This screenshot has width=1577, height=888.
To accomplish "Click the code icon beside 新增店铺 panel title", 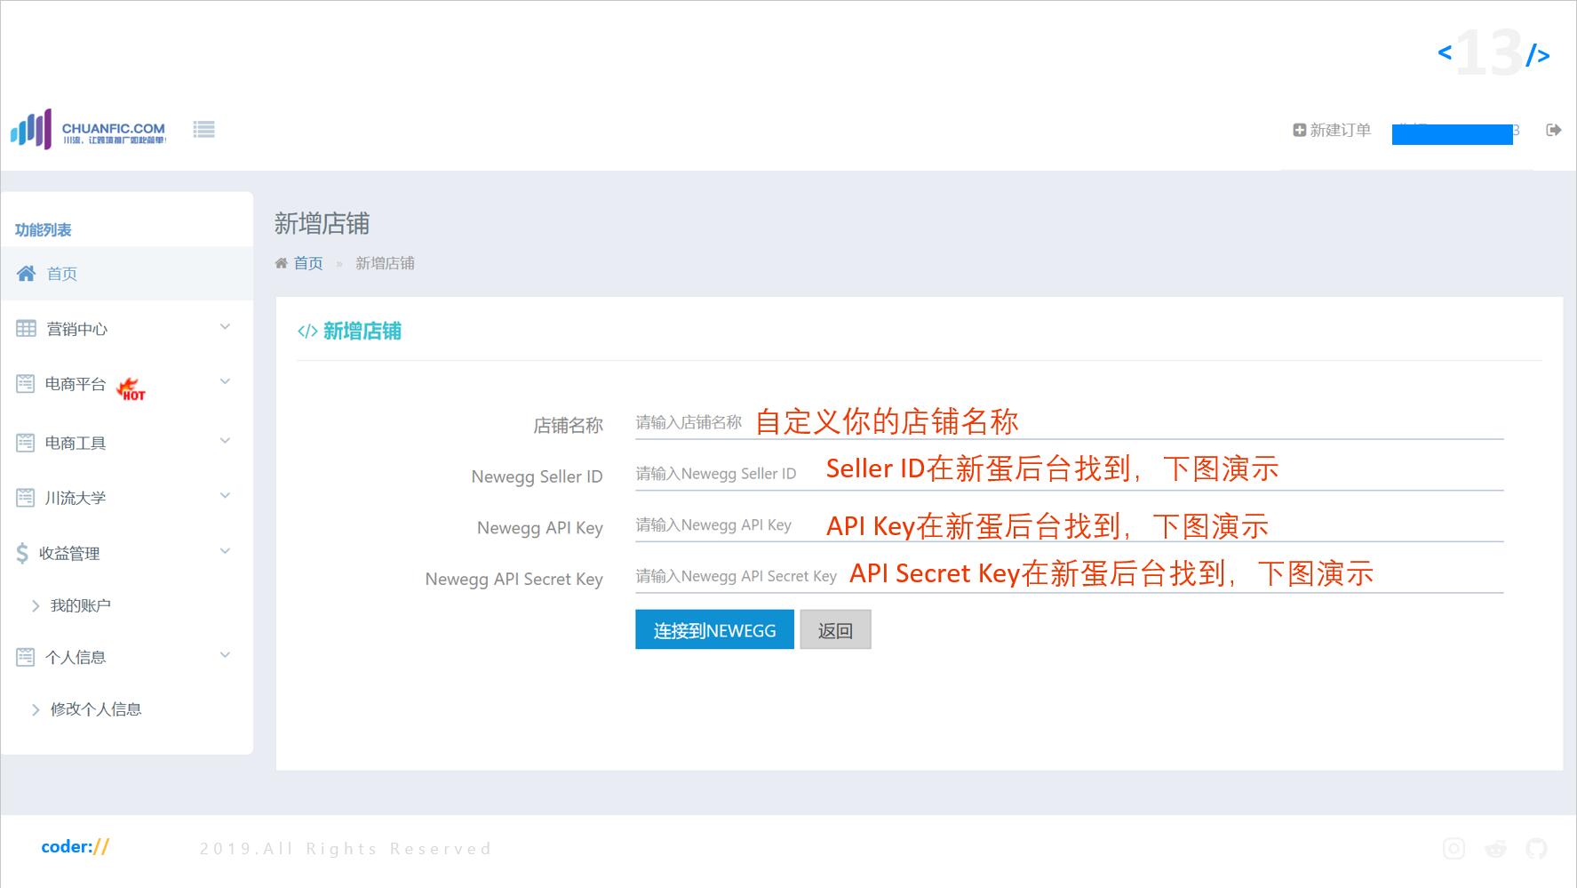I will coord(307,332).
